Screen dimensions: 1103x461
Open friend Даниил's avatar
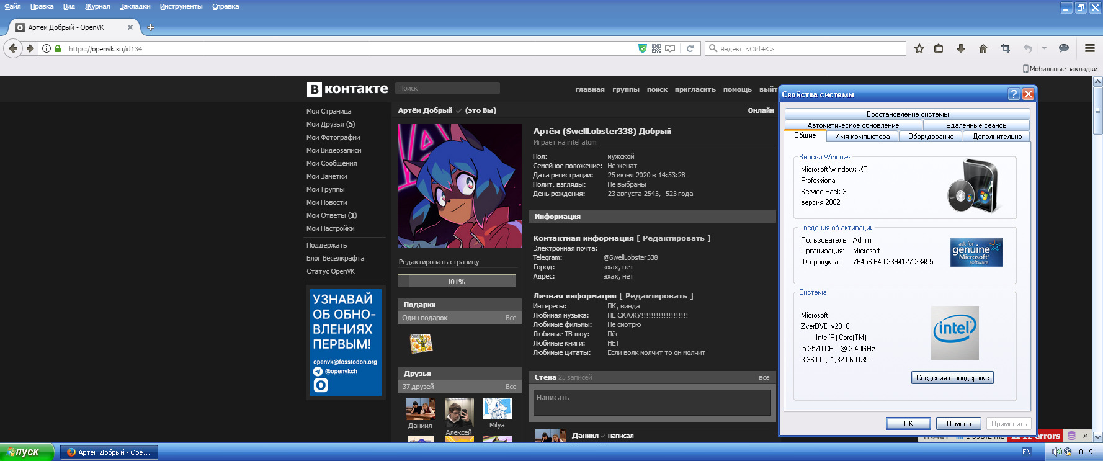point(421,409)
